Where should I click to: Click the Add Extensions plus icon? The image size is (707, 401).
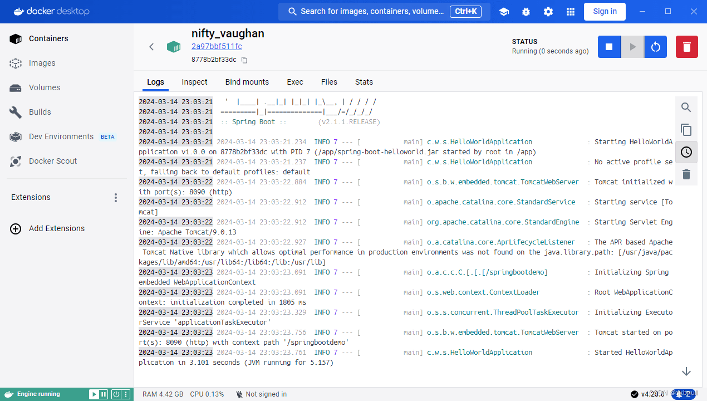(x=16, y=228)
